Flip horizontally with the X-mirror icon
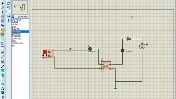This screenshot has width=176, height=99. (9, 16)
